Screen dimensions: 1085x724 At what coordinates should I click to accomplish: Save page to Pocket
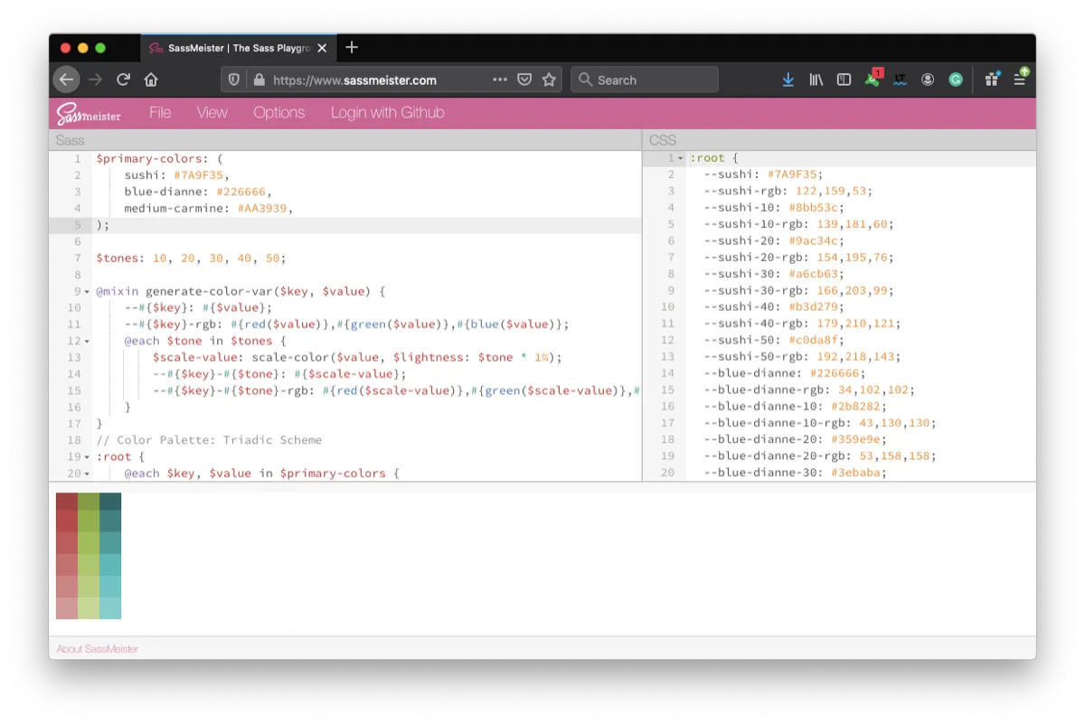tap(524, 80)
